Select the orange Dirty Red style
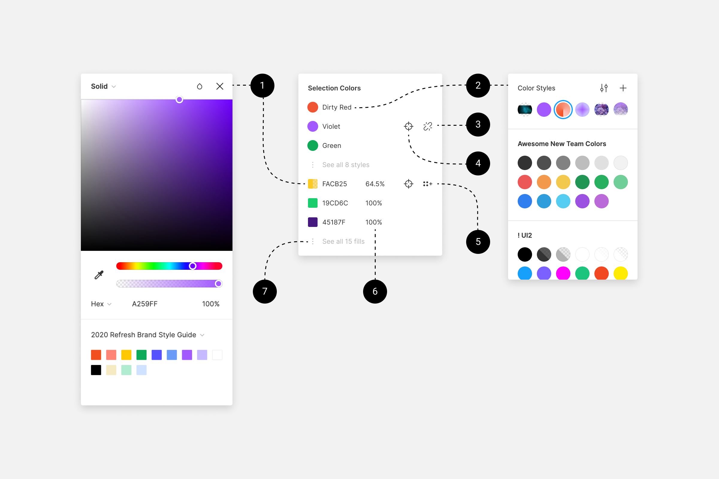The height and width of the screenshot is (479, 719). click(312, 106)
